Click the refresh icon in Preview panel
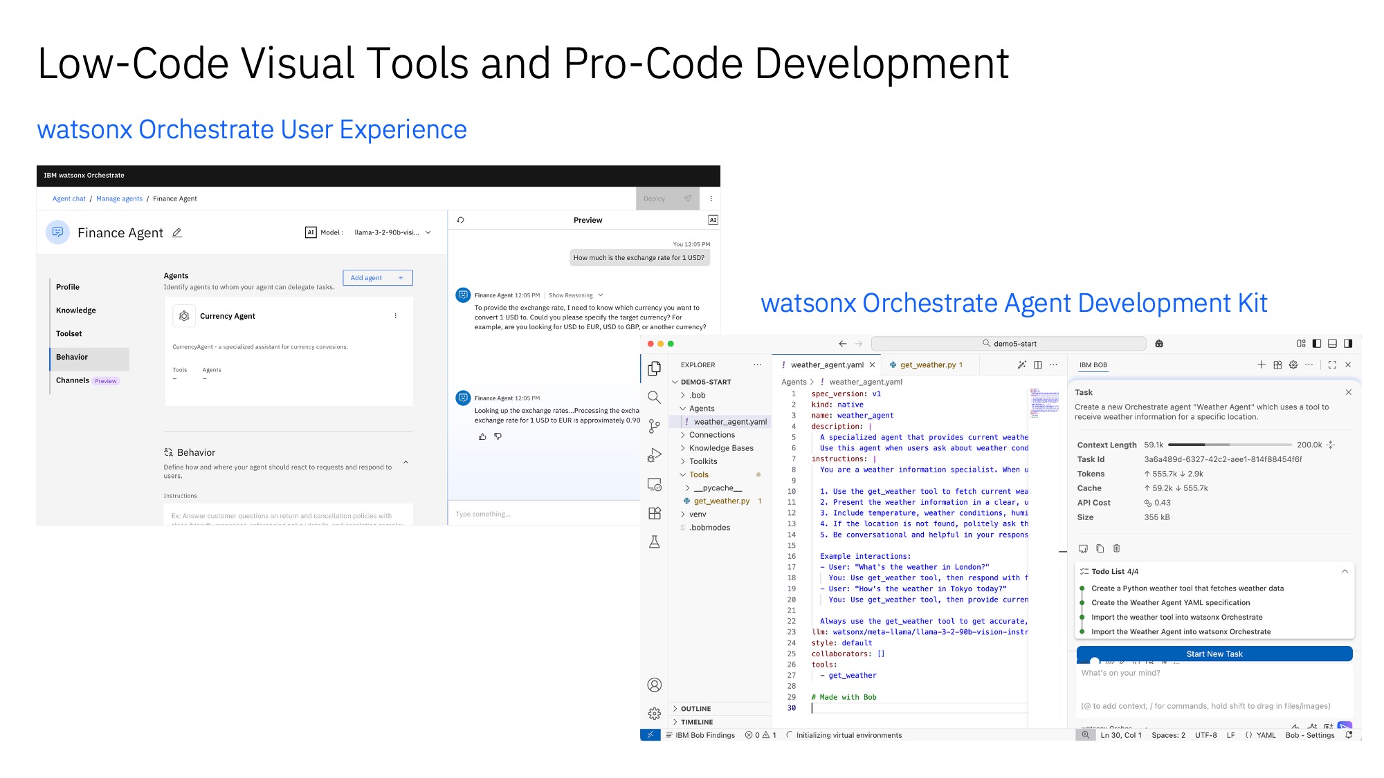 tap(460, 220)
